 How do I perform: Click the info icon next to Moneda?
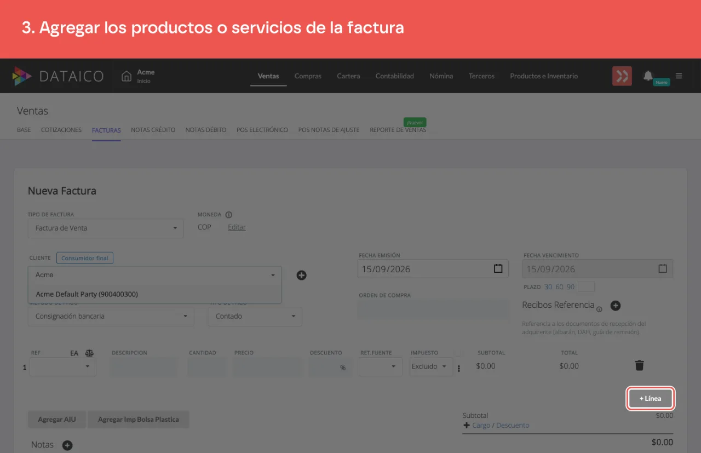229,215
